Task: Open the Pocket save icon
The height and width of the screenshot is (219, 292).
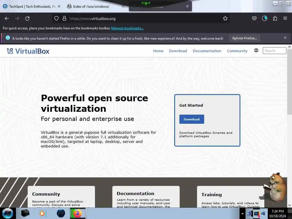Action: (254, 19)
